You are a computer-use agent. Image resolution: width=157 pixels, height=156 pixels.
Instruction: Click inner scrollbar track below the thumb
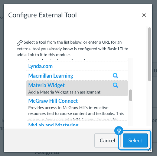tap(131, 113)
